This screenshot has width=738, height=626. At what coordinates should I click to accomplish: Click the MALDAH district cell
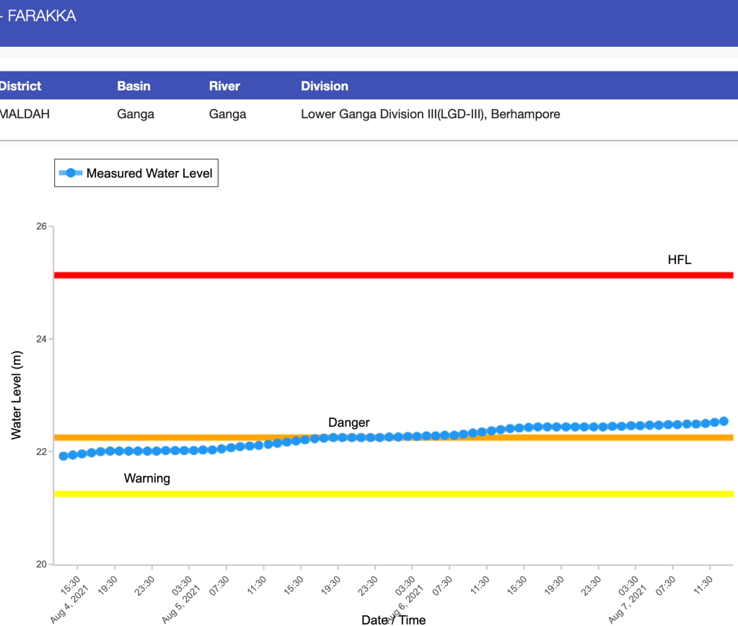[25, 114]
